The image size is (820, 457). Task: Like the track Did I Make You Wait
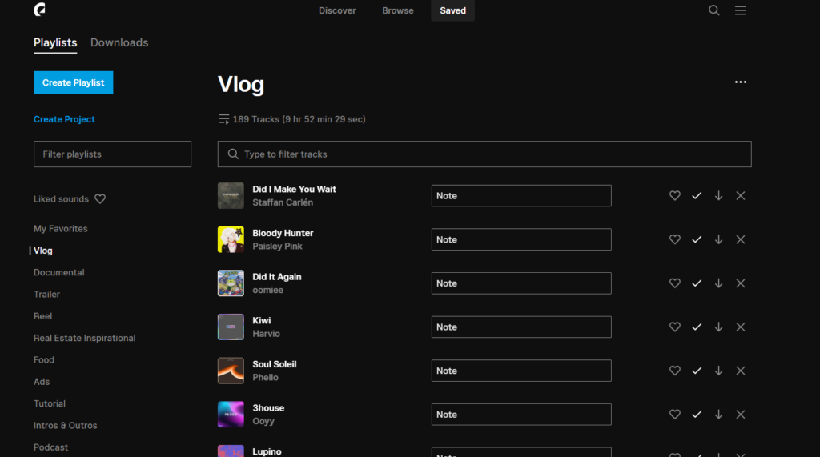coord(674,195)
